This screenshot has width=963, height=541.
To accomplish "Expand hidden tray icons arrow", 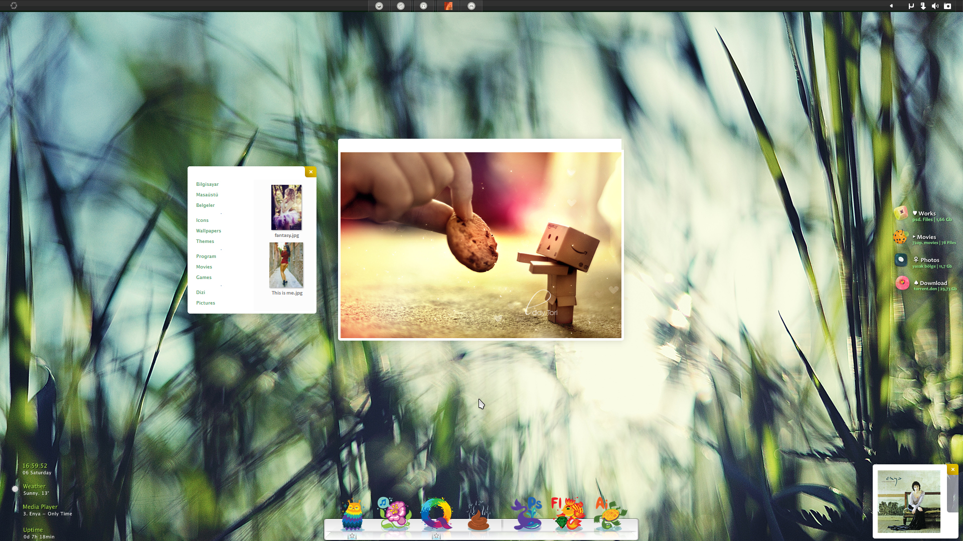I will tap(891, 6).
